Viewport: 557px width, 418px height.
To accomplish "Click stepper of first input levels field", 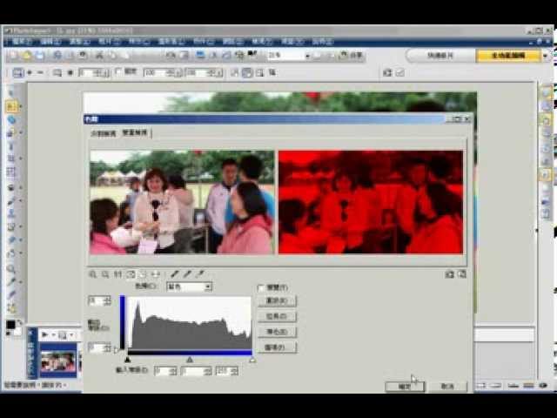I will pos(173,372).
